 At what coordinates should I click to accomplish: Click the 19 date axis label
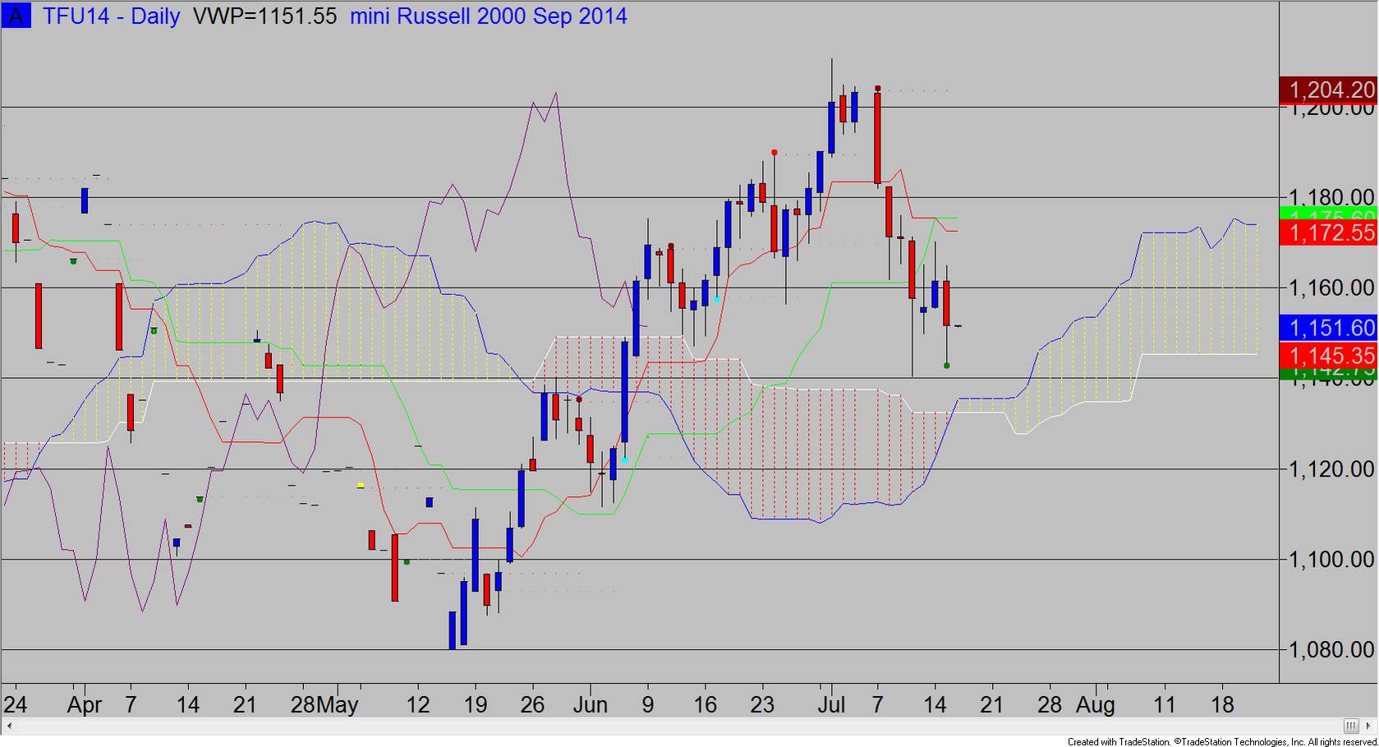pos(476,705)
